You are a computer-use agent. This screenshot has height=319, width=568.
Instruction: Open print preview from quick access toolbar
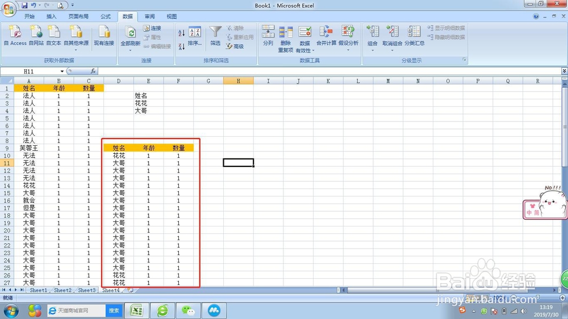(x=61, y=6)
